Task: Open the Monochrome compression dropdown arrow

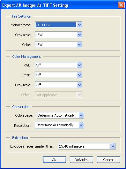Action: (x=79, y=25)
